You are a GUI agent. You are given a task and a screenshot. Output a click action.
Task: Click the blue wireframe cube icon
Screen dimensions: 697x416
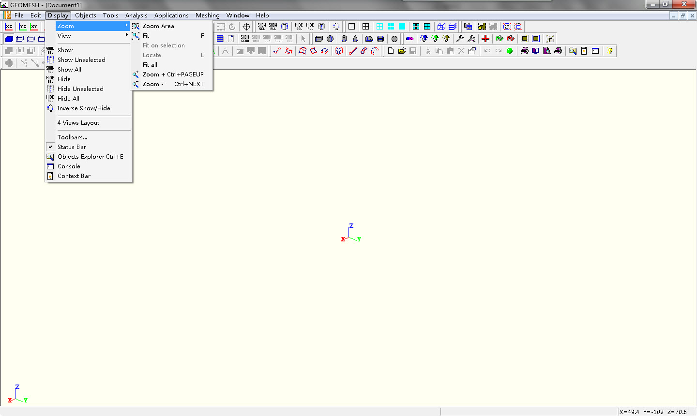441,27
